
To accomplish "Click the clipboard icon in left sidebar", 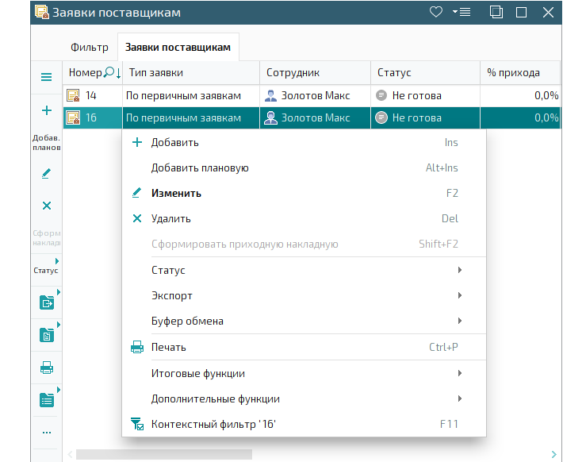I will (x=47, y=335).
